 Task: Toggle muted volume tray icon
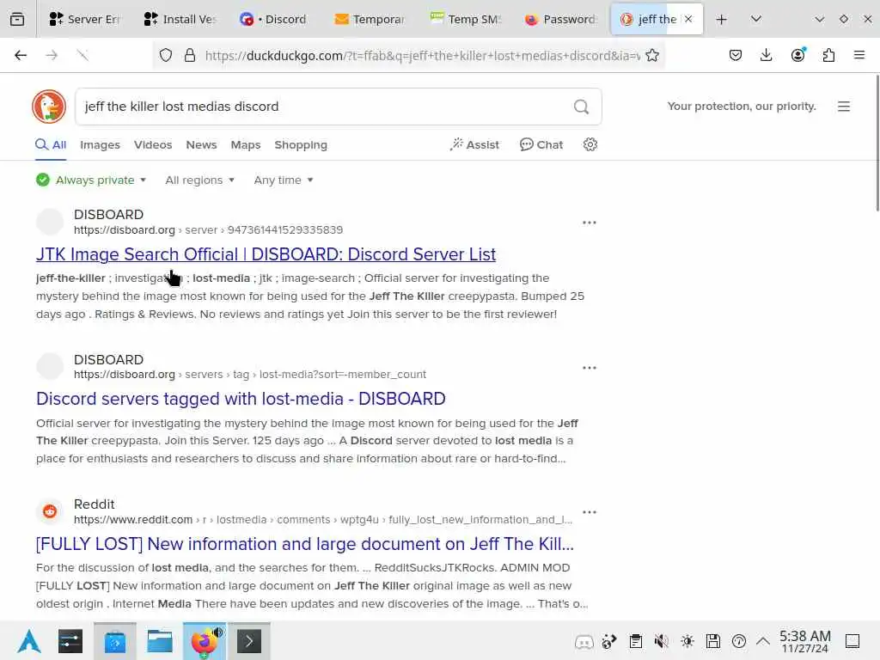tap(661, 641)
